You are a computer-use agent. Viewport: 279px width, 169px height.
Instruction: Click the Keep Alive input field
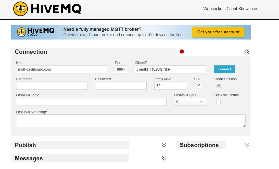pyautogui.click(x=170, y=86)
